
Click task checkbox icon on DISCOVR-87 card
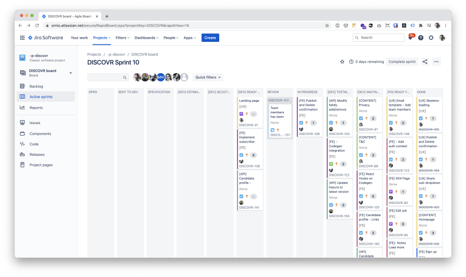pyautogui.click(x=361, y=118)
